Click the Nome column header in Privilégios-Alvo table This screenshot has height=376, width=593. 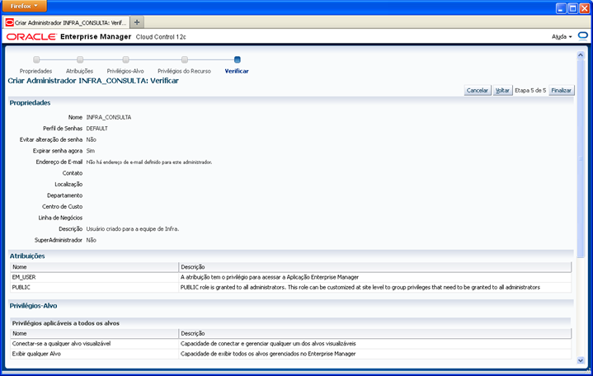[x=94, y=334]
